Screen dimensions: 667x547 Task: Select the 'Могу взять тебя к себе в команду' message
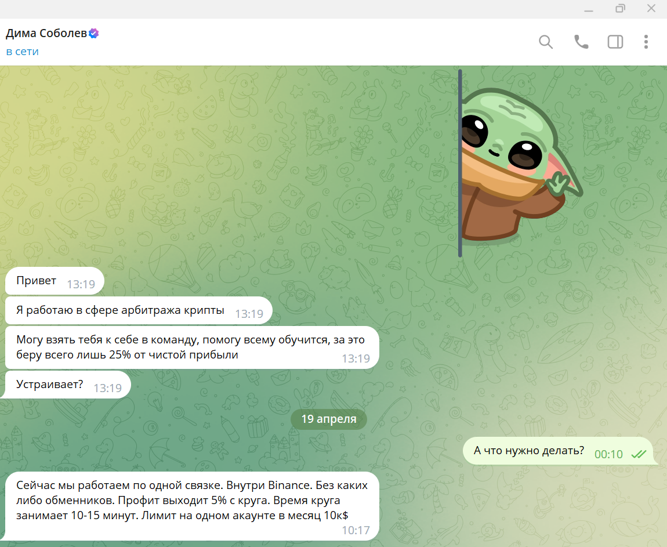pos(192,347)
